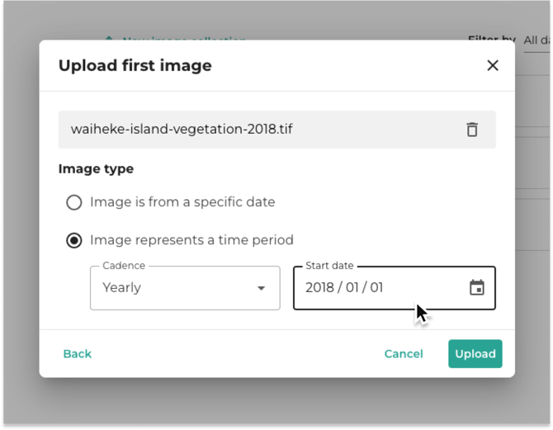Image resolution: width=553 pixels, height=430 pixels.
Task: Close the Upload first image dialog
Action: (x=493, y=65)
